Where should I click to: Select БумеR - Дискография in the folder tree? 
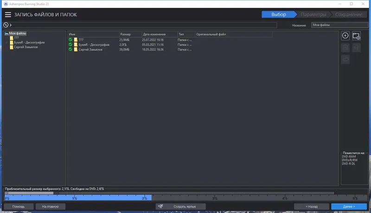29,43
